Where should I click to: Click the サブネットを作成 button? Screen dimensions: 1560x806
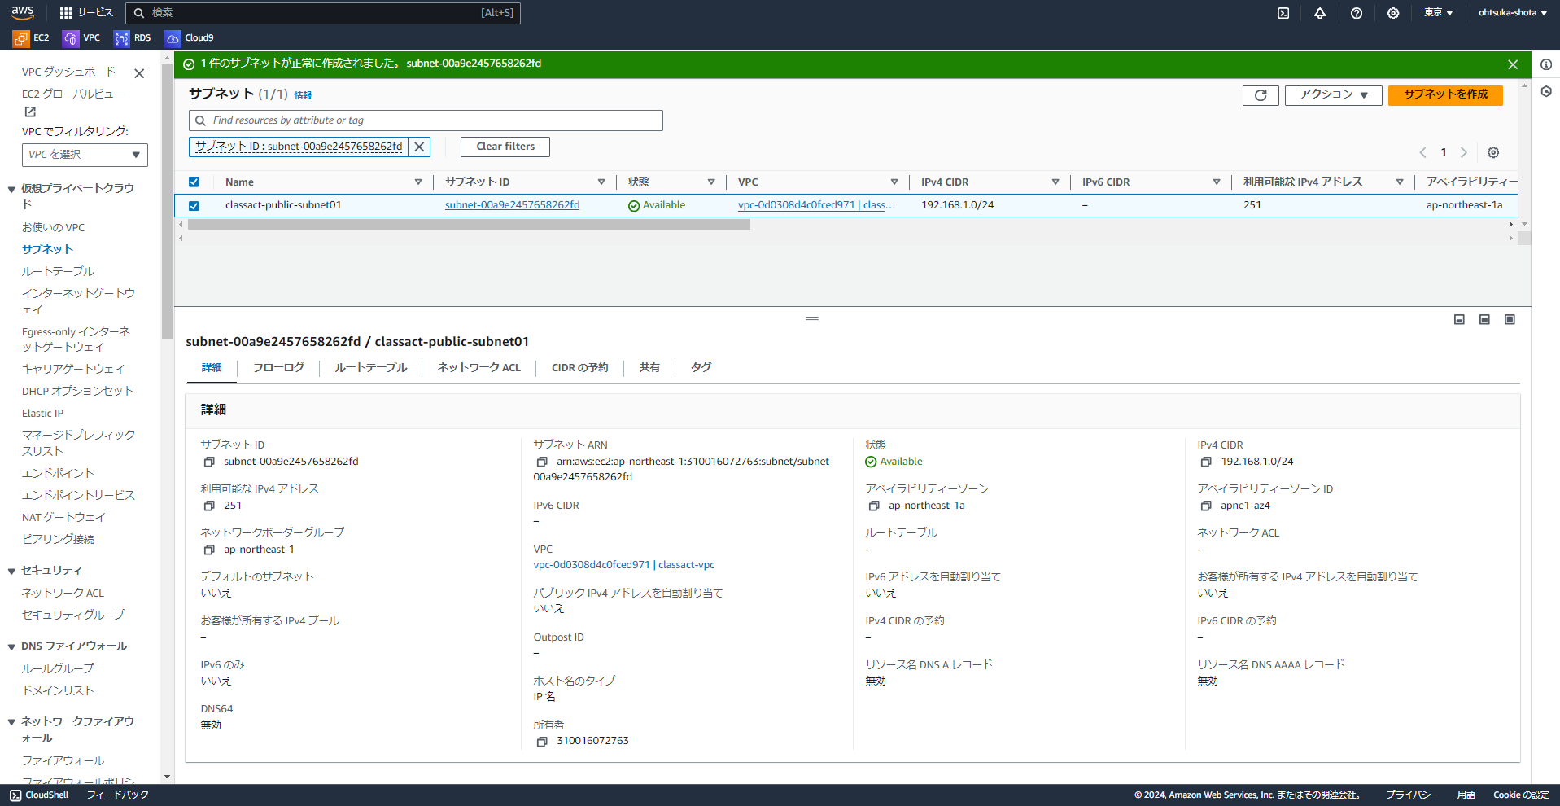1445,95
